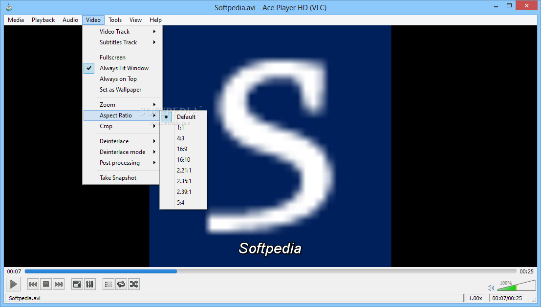The height and width of the screenshot is (307, 541).
Task: Minimize the Ace Player window
Action: (x=496, y=6)
